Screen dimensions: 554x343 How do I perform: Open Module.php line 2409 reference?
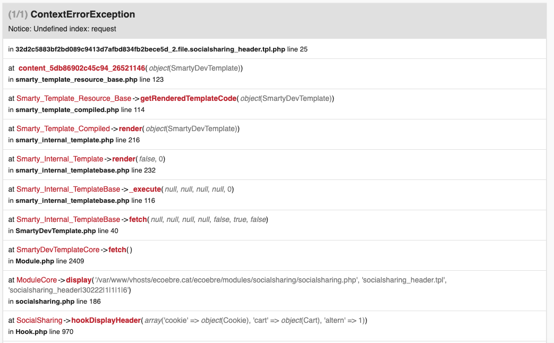pyautogui.click(x=35, y=261)
